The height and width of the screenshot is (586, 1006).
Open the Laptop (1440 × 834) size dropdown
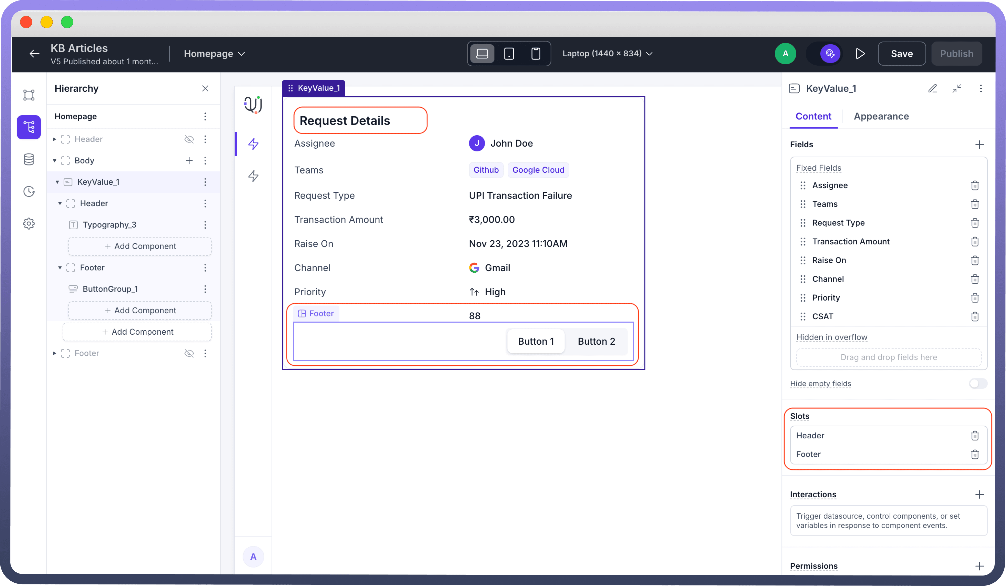(607, 54)
